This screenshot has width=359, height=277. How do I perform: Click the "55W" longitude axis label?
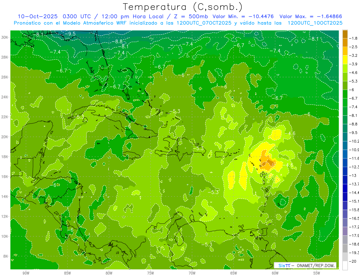317,273
